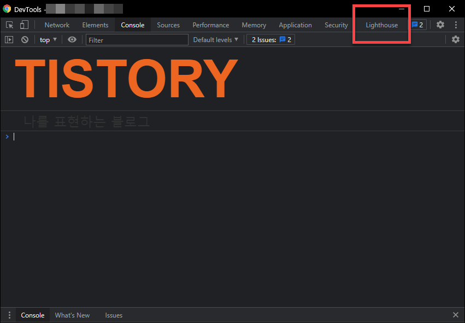Click the 2 Issues button in console toolbar
Viewport: 465px width, 323px height.
(x=271, y=40)
